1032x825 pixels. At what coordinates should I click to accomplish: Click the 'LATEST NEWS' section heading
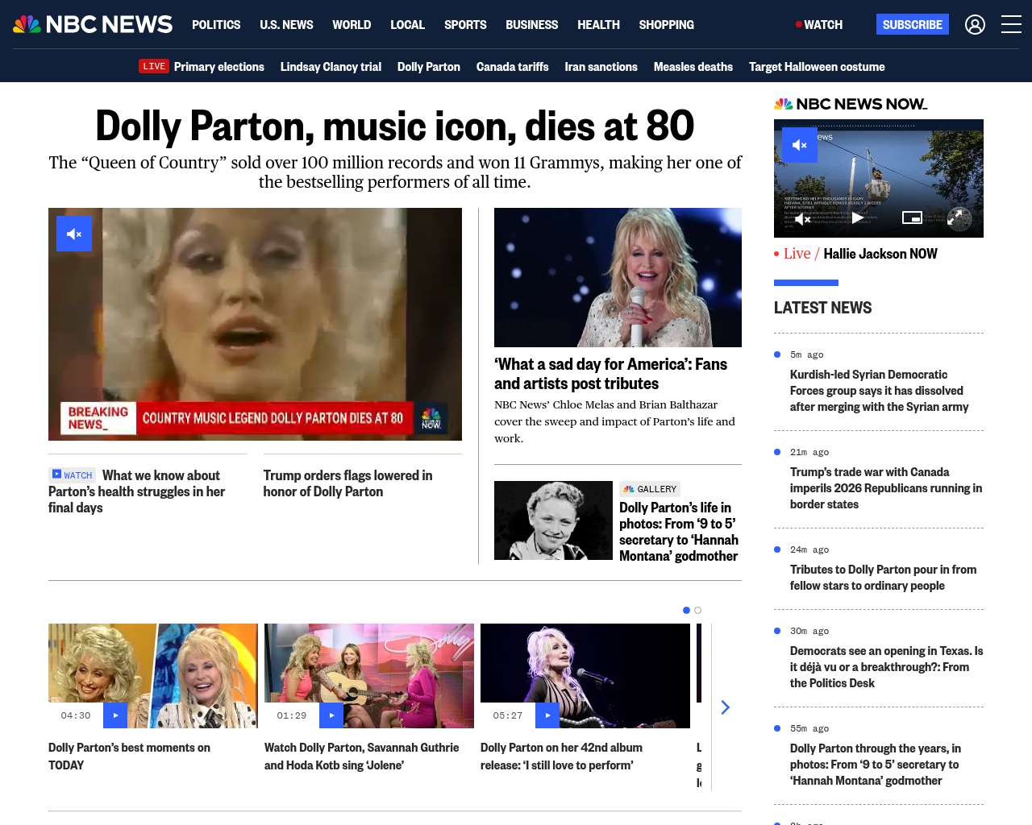[x=822, y=308]
